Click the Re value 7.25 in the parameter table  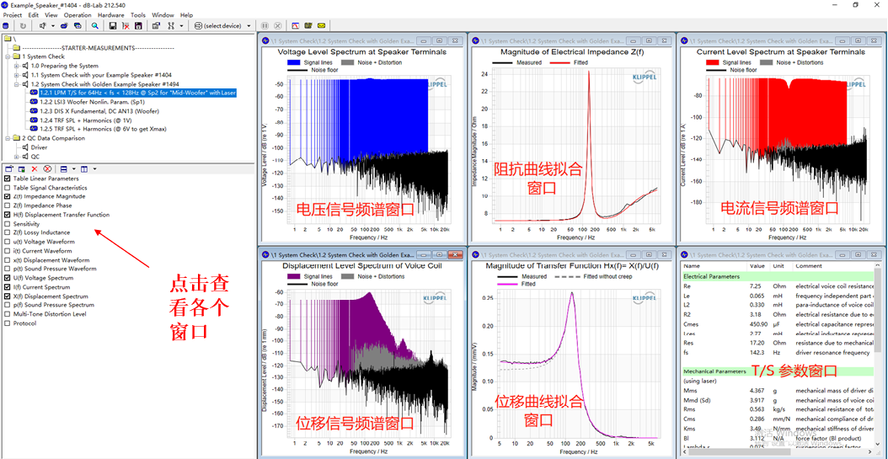tap(756, 286)
